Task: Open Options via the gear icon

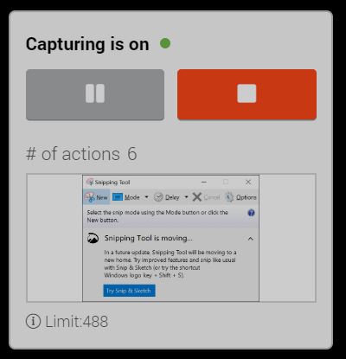Action: pos(229,197)
